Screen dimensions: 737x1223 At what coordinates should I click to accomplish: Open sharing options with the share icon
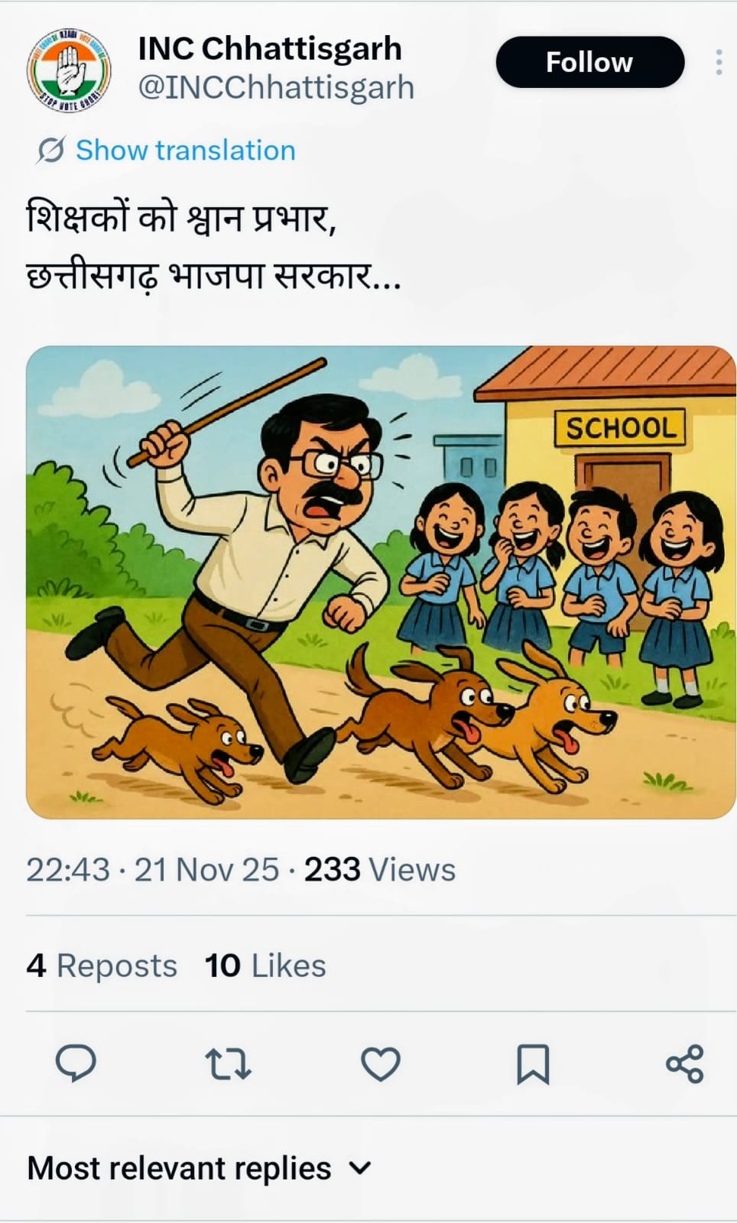click(686, 1062)
